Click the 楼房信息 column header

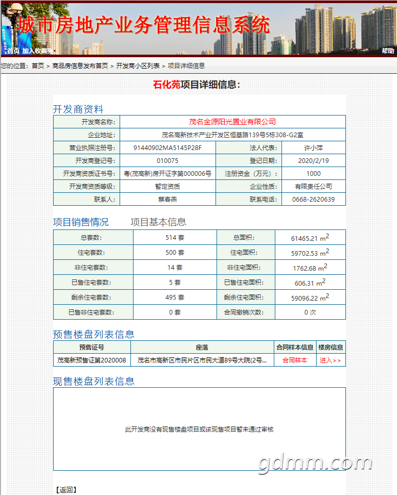pos(330,347)
